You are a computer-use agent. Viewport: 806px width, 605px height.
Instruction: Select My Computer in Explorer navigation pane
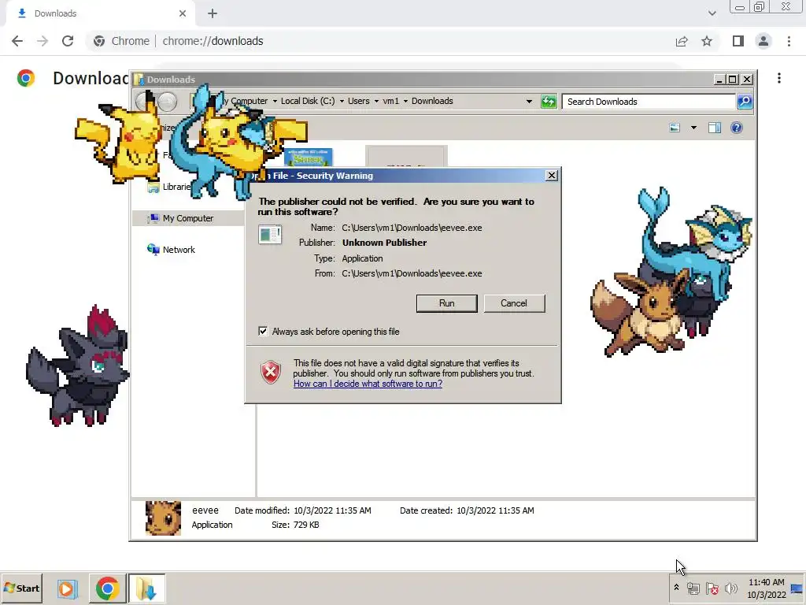pos(187,218)
